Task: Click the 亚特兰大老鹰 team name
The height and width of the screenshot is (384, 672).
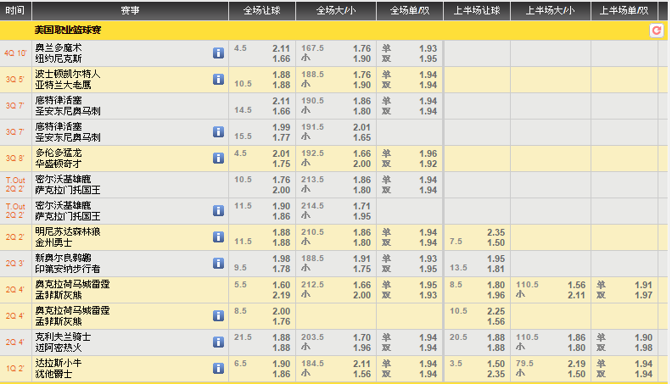Action: click(63, 85)
